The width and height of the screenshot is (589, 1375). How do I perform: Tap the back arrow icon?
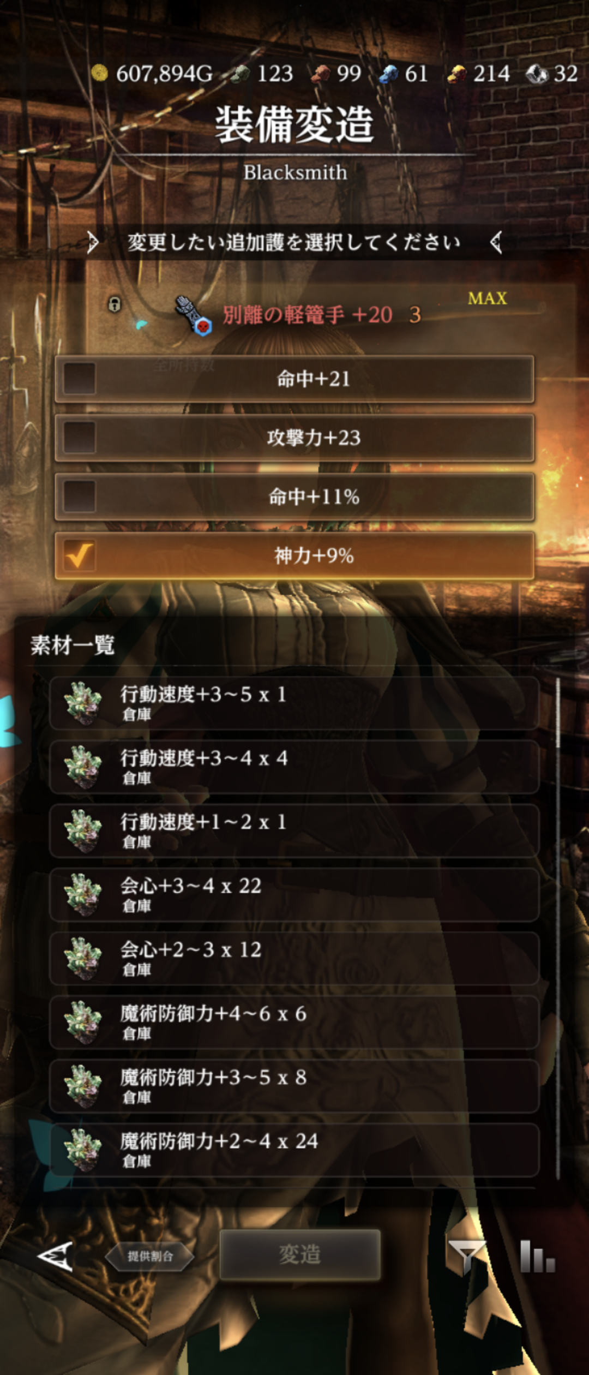[x=55, y=1256]
